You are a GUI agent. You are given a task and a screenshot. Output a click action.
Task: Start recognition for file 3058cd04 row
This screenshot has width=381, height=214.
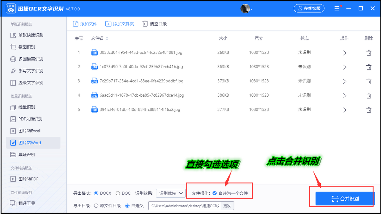pyautogui.click(x=344, y=53)
